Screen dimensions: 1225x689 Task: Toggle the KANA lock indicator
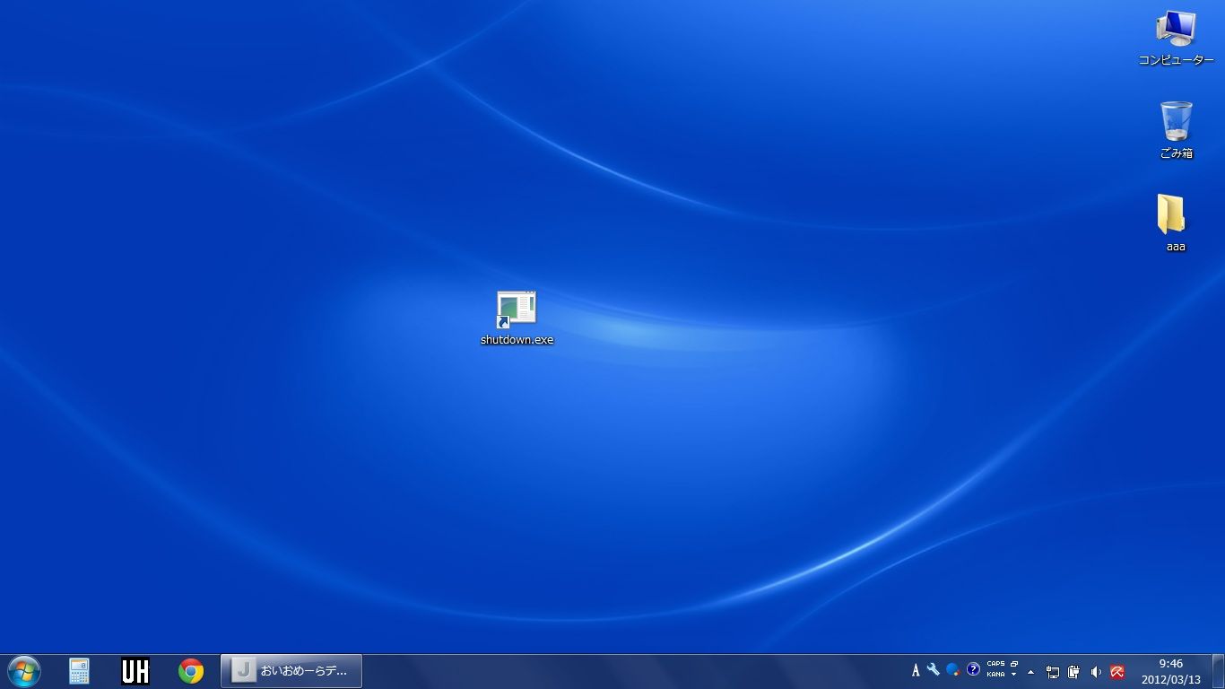995,675
